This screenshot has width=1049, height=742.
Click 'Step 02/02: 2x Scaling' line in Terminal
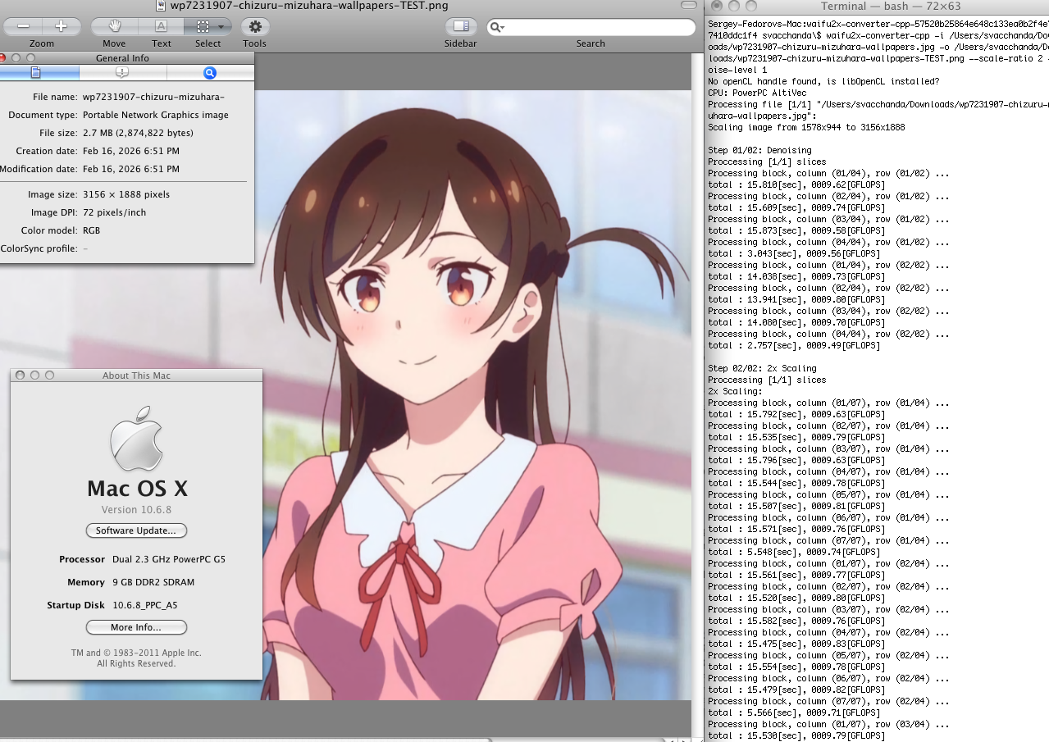pos(762,368)
